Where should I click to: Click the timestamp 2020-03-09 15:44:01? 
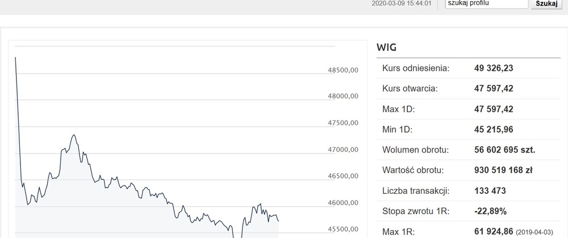click(x=402, y=3)
